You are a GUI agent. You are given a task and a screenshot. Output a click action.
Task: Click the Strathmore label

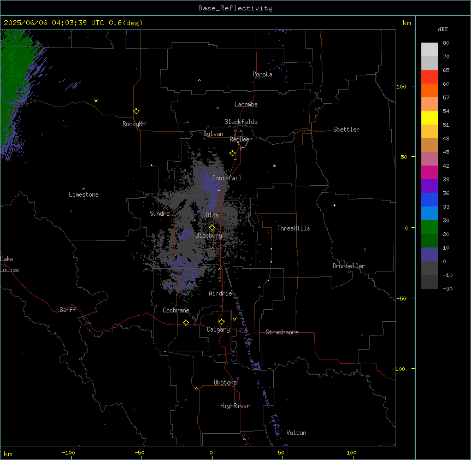[282, 332]
